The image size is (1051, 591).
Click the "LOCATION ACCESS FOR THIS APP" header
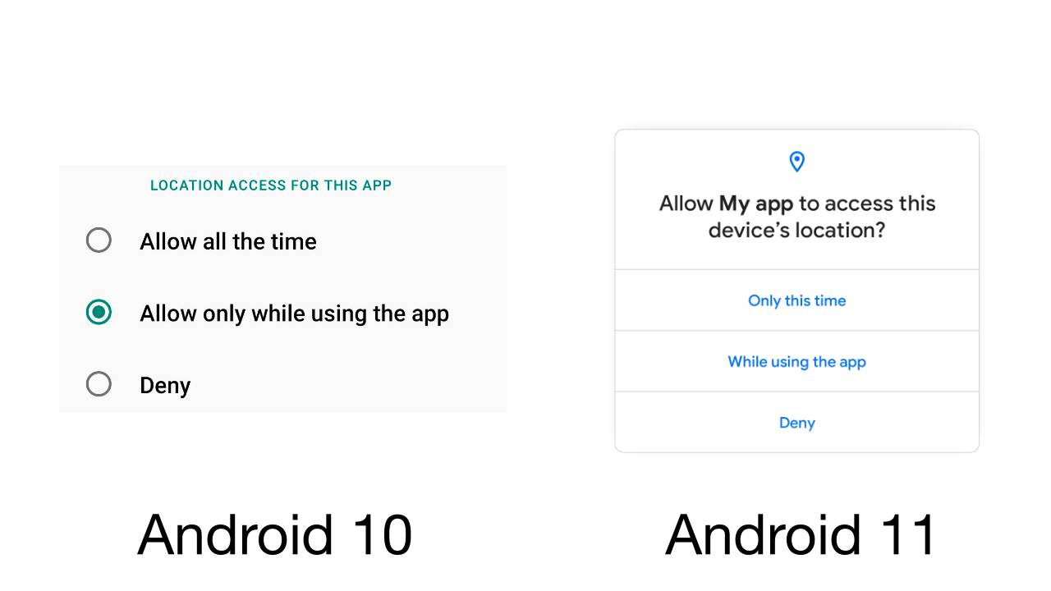(271, 186)
